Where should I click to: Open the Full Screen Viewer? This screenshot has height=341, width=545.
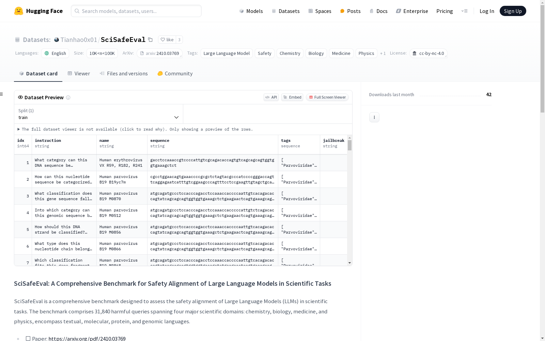tap(327, 97)
